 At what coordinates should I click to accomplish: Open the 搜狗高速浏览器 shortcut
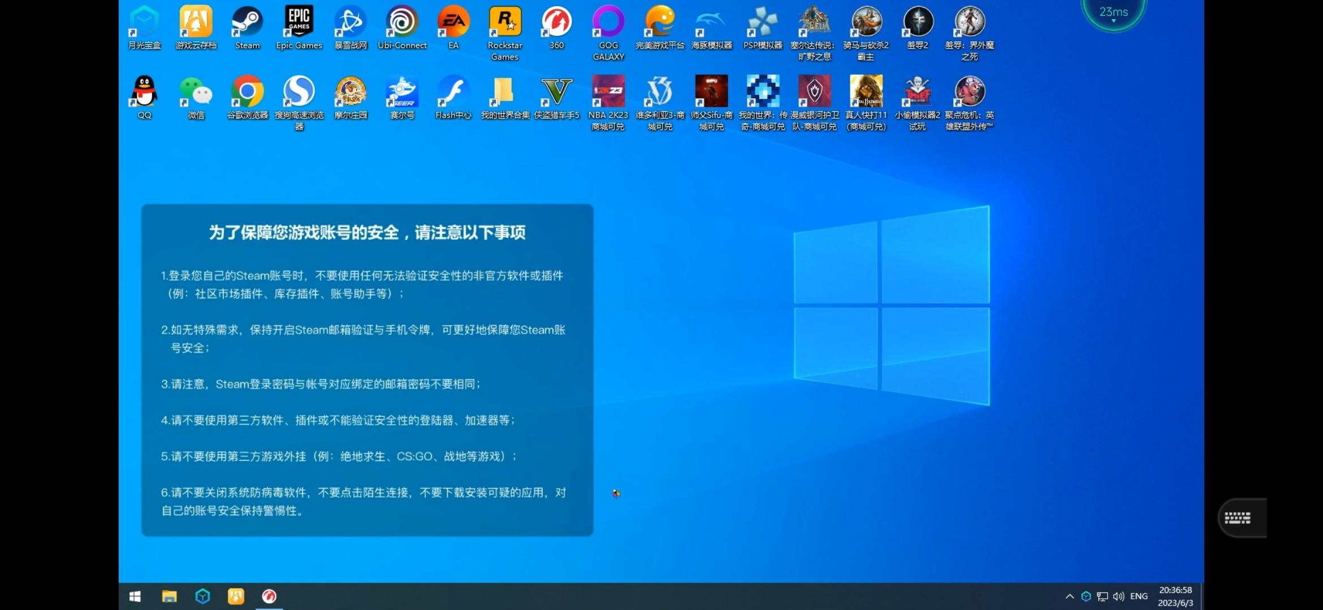(x=299, y=103)
